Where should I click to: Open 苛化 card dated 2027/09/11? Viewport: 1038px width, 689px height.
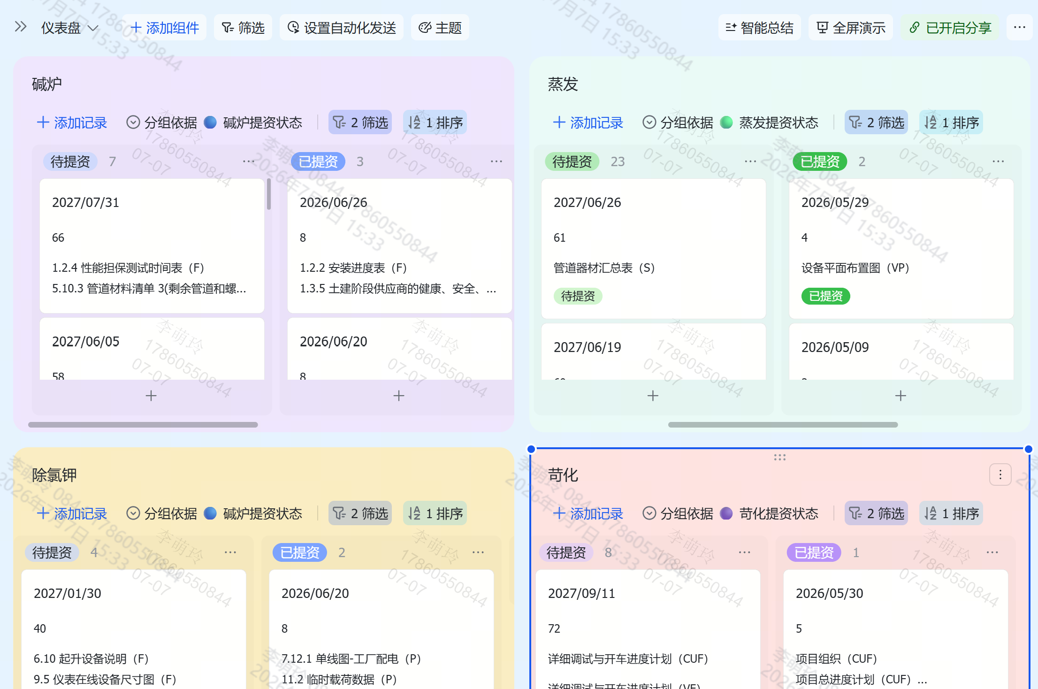[x=648, y=629]
